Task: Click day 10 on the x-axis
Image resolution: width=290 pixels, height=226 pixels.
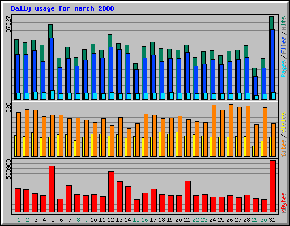Action: [x=93, y=220]
